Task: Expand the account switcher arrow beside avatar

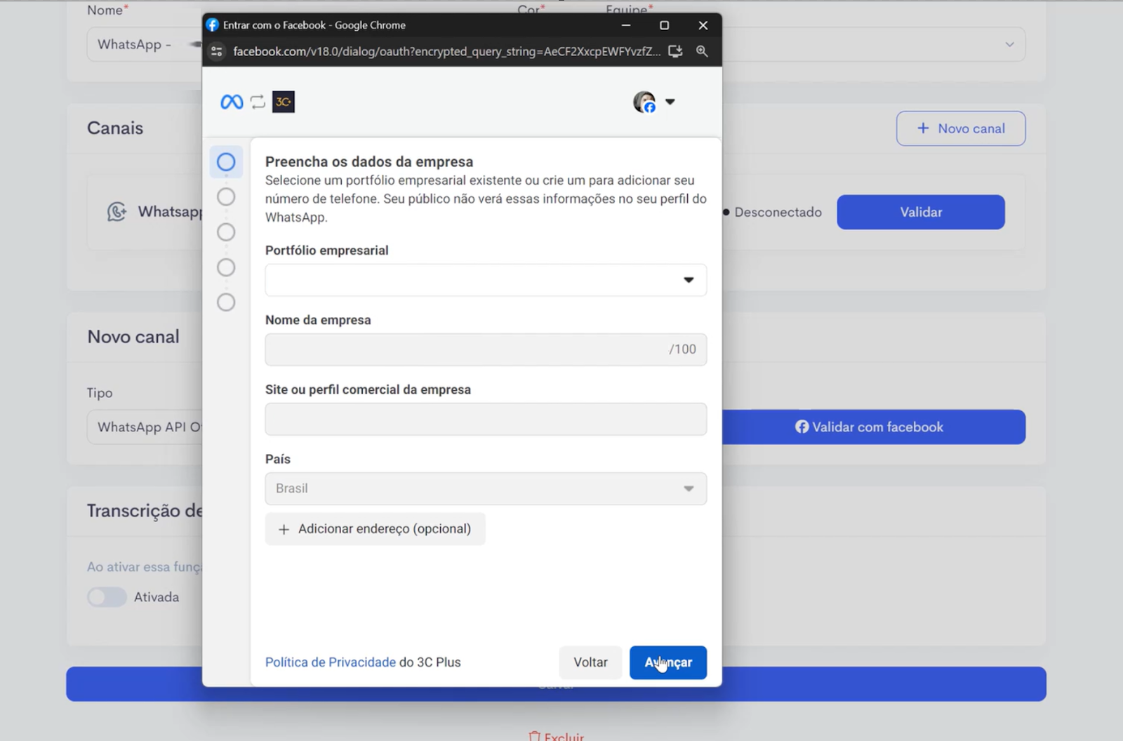Action: point(670,102)
